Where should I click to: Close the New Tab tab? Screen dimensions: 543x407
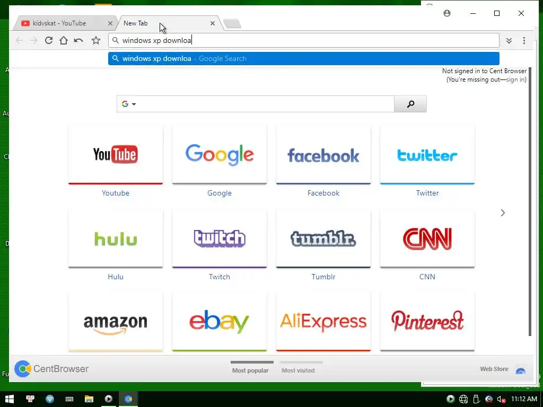click(213, 23)
